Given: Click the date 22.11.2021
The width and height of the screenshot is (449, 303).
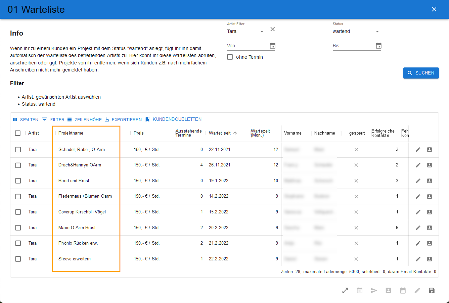Looking at the screenshot, I should click(220, 150).
